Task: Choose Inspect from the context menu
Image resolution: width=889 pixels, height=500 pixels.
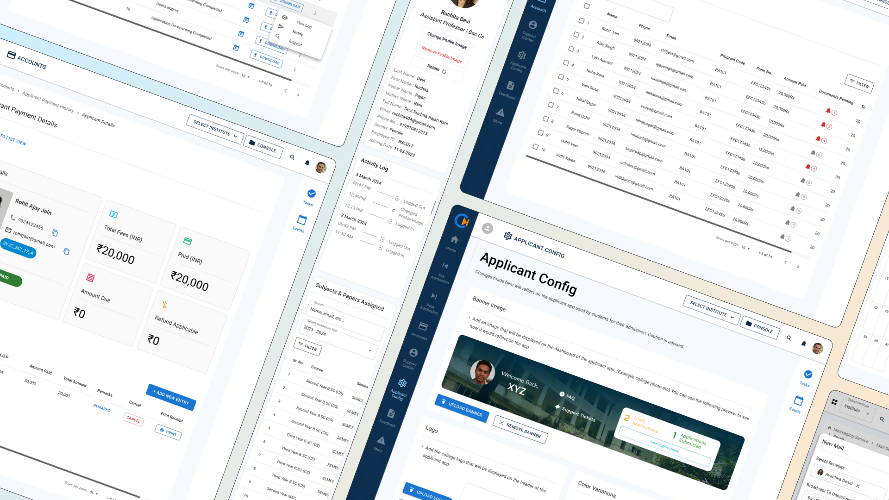Action: pos(295,43)
